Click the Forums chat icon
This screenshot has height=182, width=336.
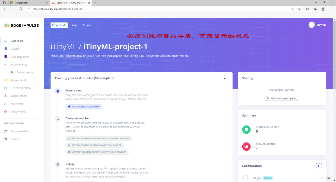(6, 139)
